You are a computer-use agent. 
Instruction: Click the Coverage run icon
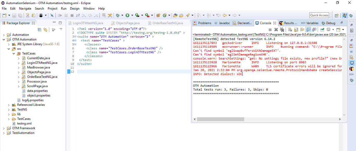(137, 15)
